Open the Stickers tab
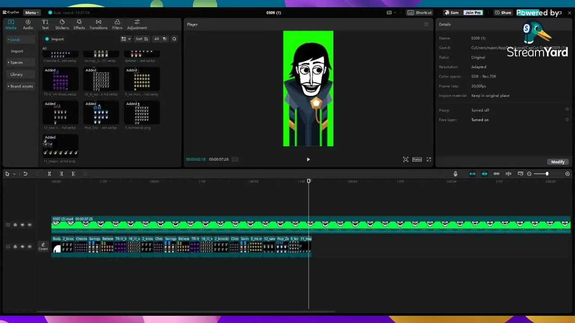Viewport: 575px width, 323px height. click(x=62, y=24)
